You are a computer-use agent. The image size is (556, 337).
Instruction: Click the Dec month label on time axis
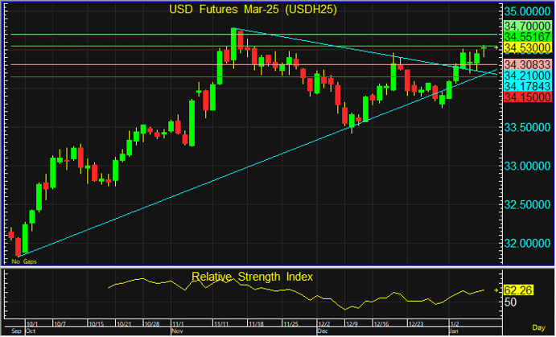click(322, 331)
